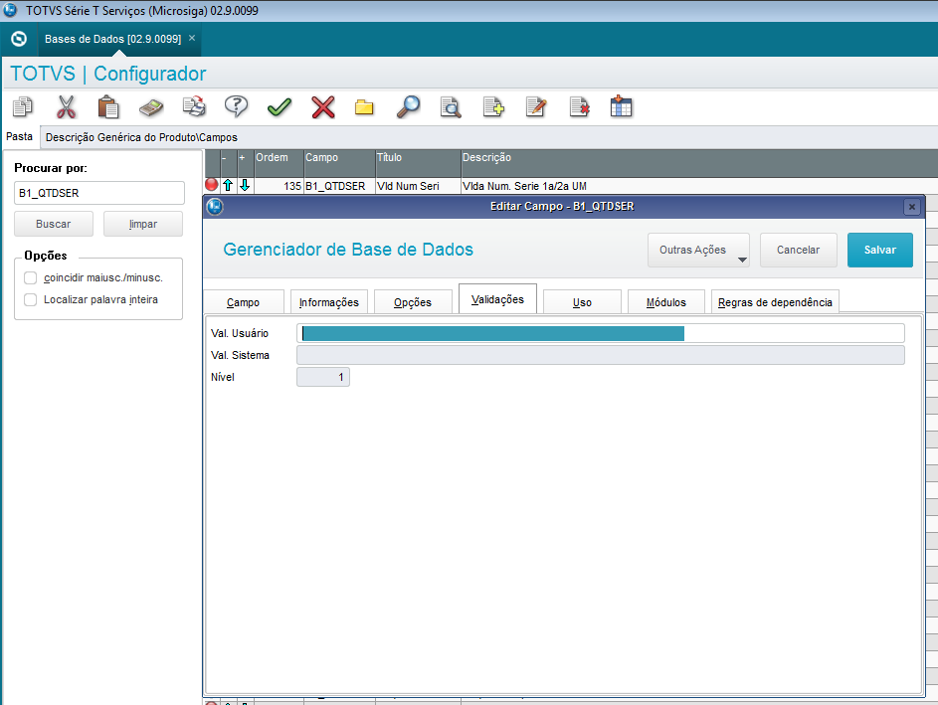Click the 135 order cell
Image resolution: width=938 pixels, height=705 pixels.
click(x=279, y=186)
